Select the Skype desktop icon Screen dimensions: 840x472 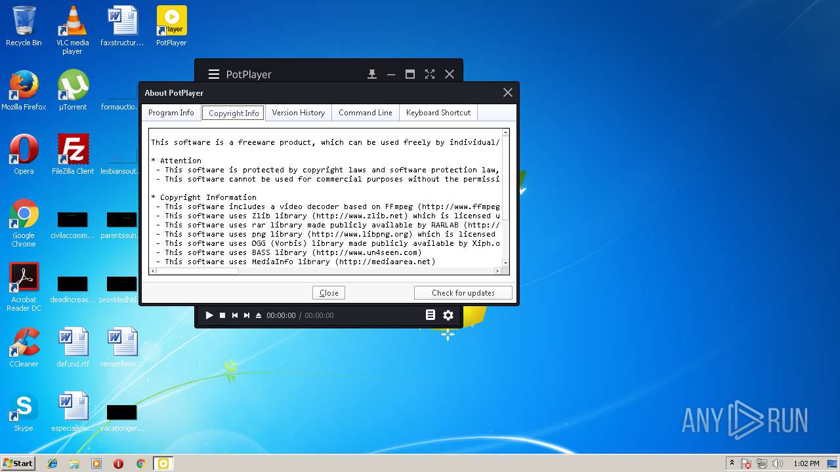pos(24,412)
